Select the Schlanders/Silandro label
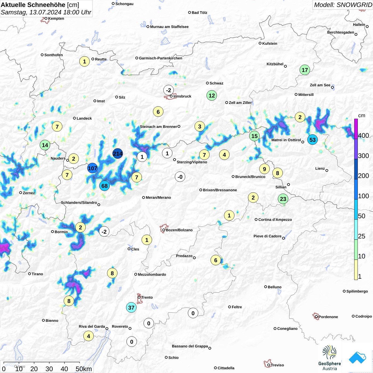This screenshot has height=373, width=373. [x=79, y=202]
